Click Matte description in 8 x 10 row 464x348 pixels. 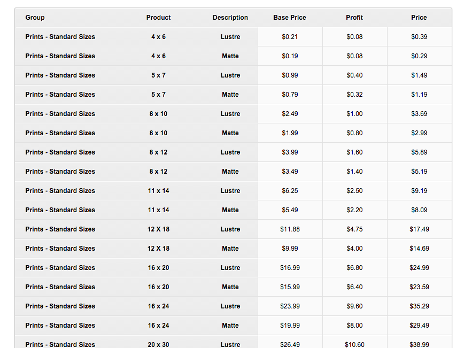click(x=230, y=133)
